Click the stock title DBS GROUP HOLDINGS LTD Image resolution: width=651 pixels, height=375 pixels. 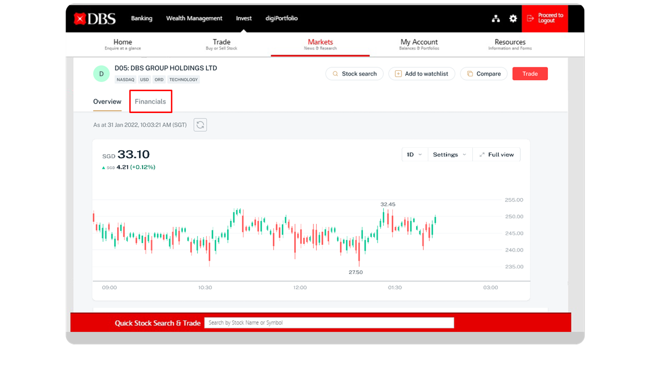(166, 68)
